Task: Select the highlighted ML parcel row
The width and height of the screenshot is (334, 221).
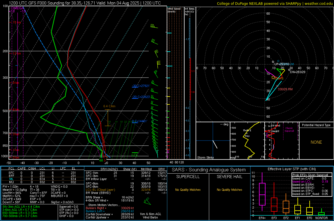Action: pos(43,179)
